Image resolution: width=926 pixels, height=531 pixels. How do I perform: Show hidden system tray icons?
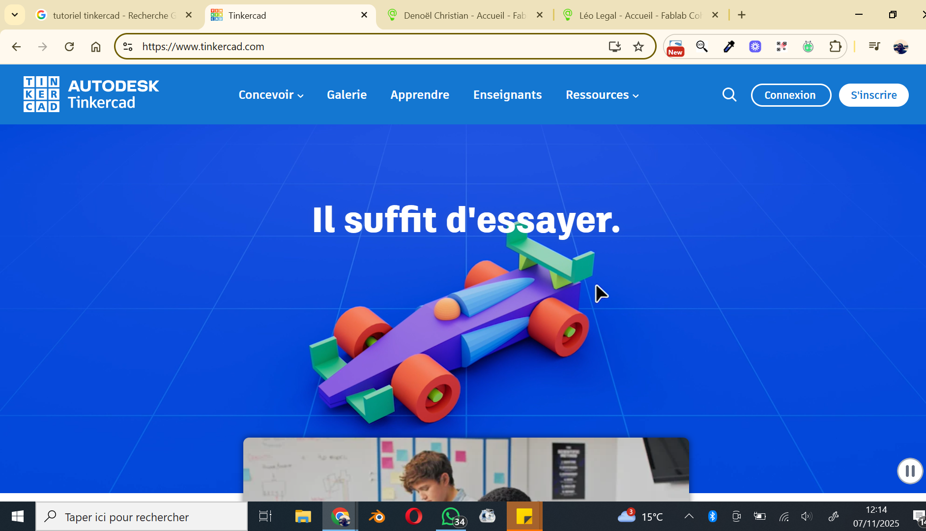click(689, 516)
